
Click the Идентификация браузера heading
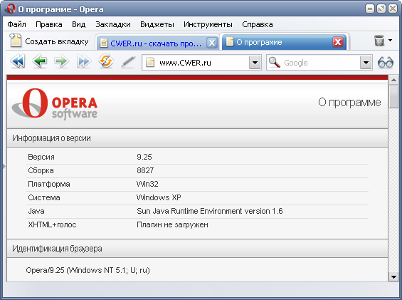coord(57,249)
